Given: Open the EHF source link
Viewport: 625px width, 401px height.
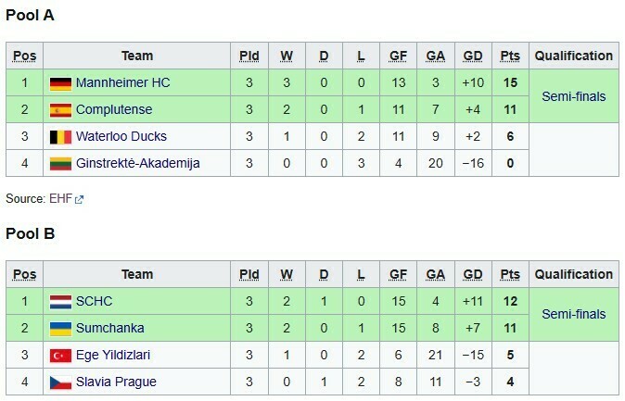Looking at the screenshot, I should (59, 198).
